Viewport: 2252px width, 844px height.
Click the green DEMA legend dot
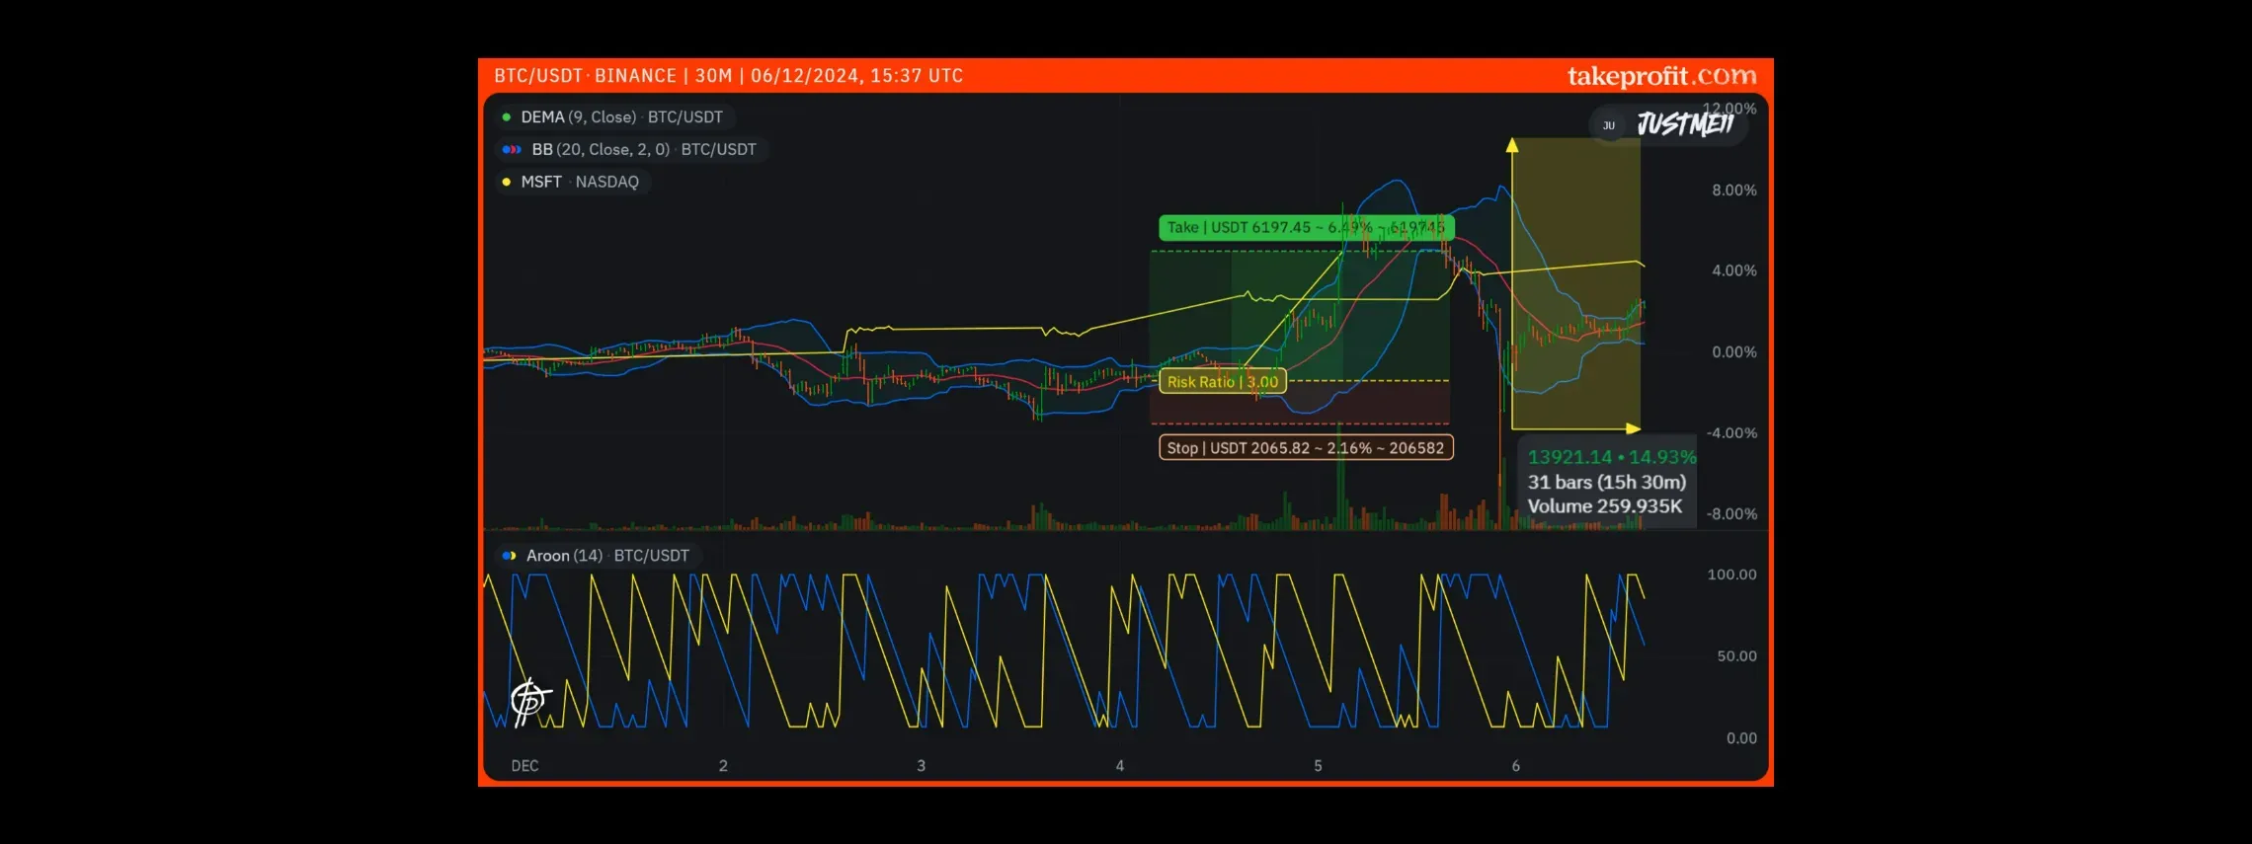point(507,117)
